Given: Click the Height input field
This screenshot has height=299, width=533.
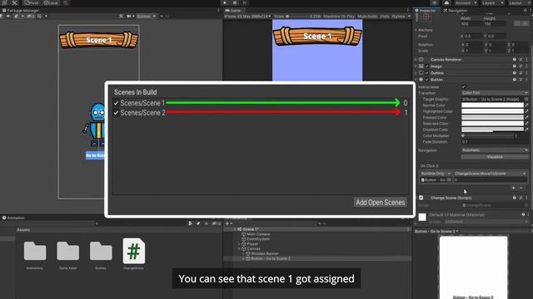Looking at the screenshot, I should pos(494,24).
